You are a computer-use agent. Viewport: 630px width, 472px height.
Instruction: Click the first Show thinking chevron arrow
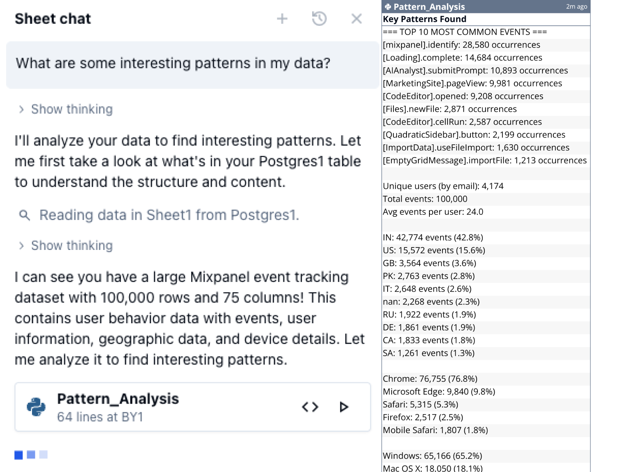(x=21, y=109)
